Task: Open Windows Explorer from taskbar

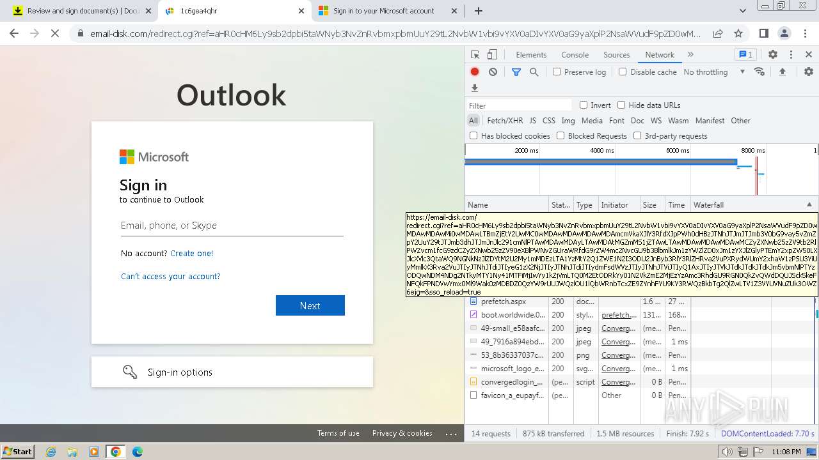Action: (72, 452)
